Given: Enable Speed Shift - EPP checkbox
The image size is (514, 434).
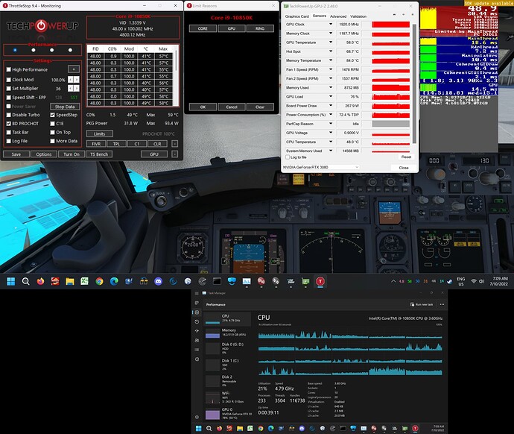Looking at the screenshot, I should click(x=9, y=98).
